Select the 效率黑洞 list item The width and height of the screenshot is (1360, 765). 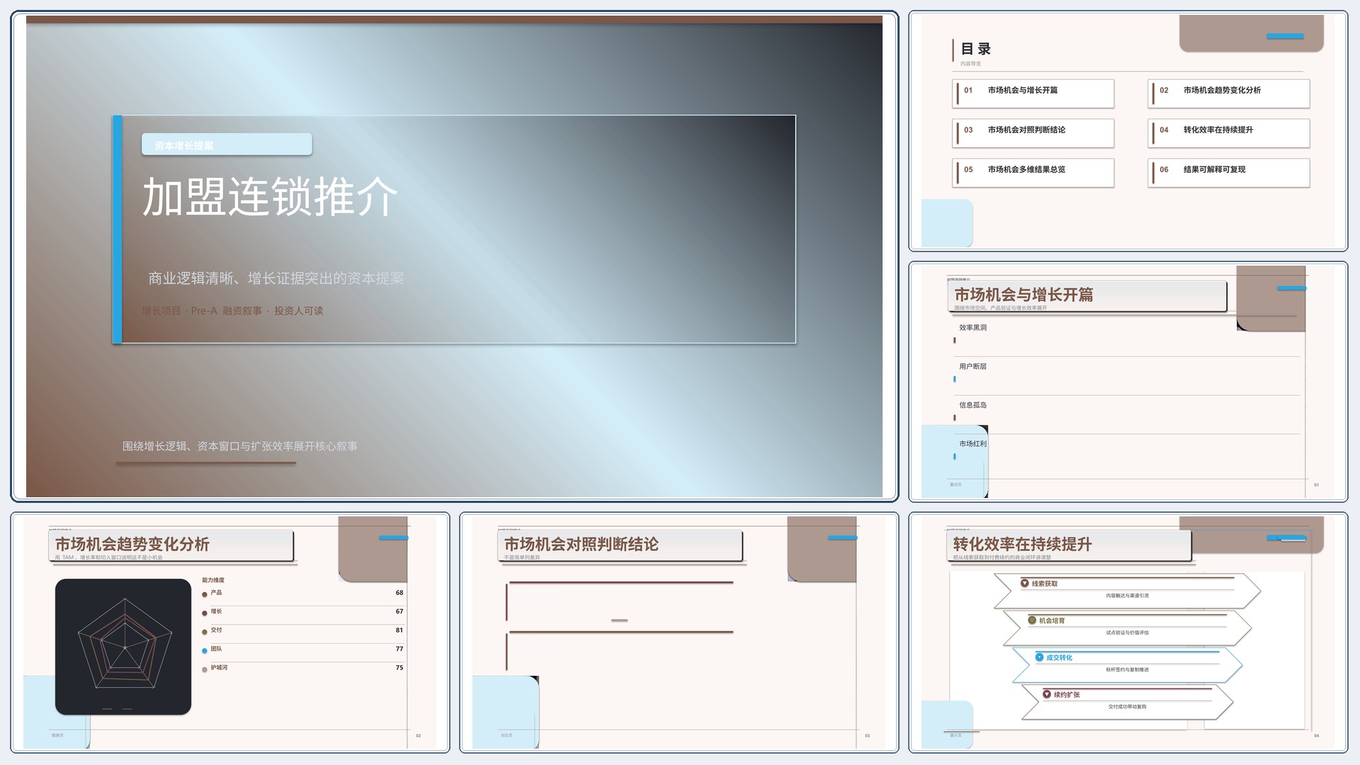[973, 328]
